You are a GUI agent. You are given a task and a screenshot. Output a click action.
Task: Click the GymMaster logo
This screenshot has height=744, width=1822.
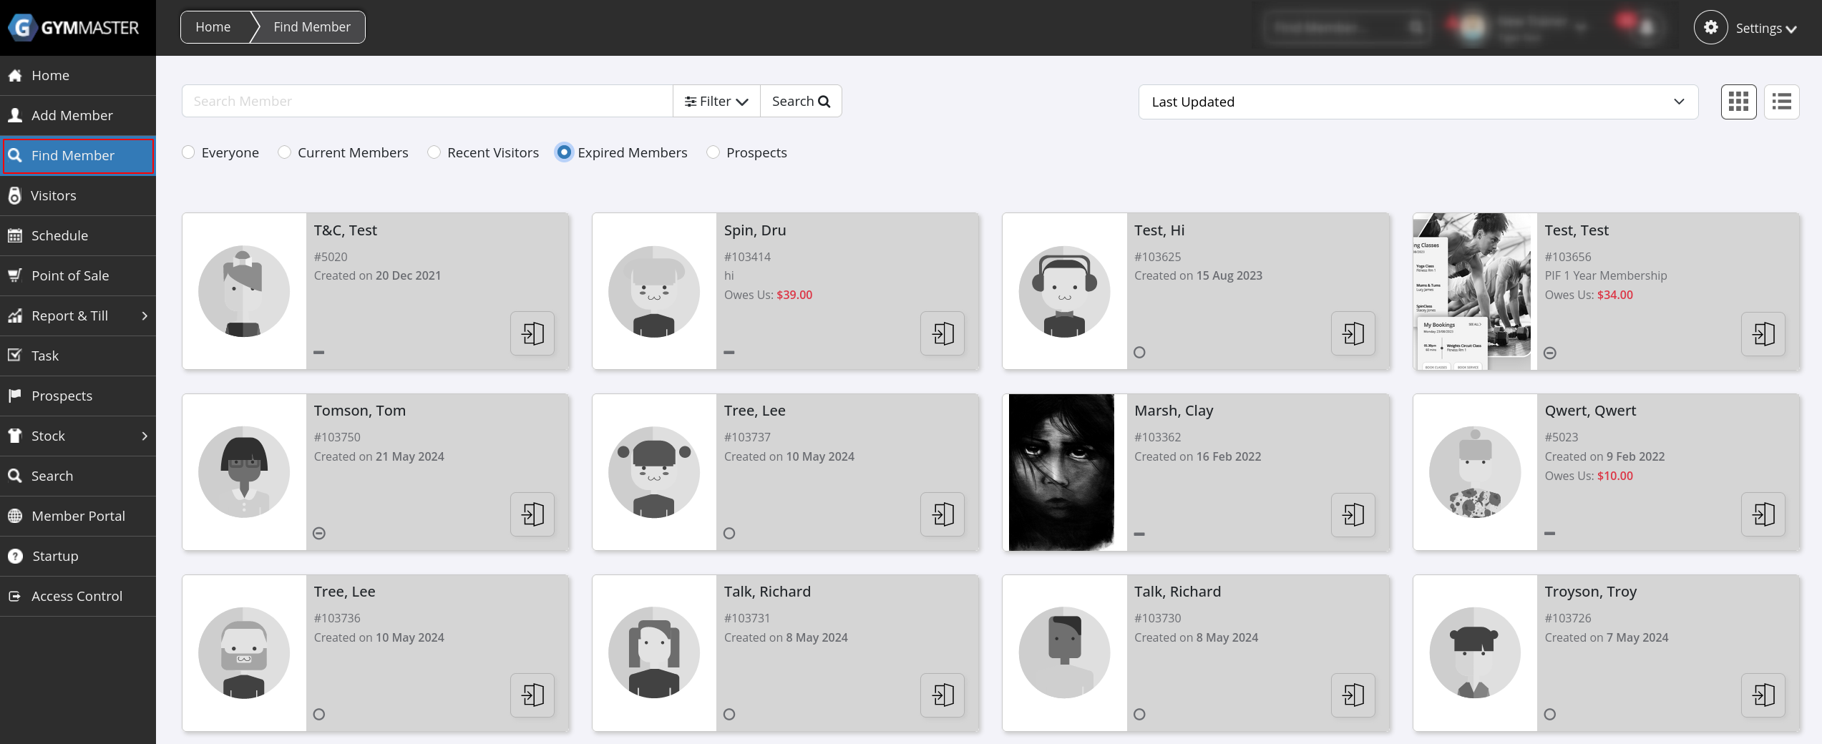click(x=74, y=28)
